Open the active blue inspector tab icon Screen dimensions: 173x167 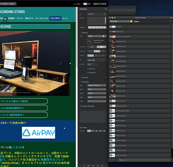click(88, 166)
